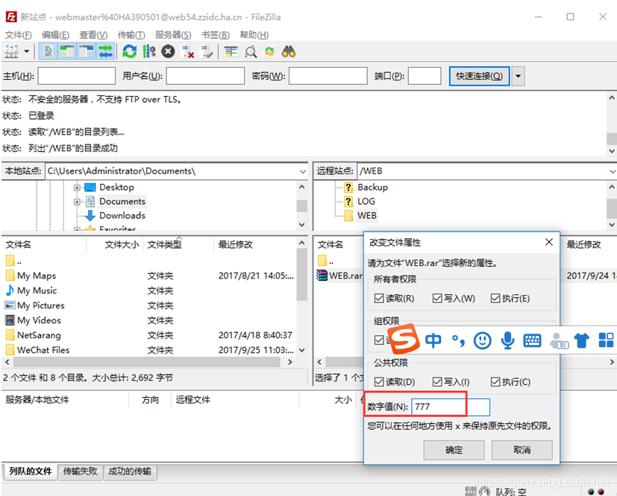
Task: Expand the Desktop tree node
Action: pyautogui.click(x=77, y=188)
